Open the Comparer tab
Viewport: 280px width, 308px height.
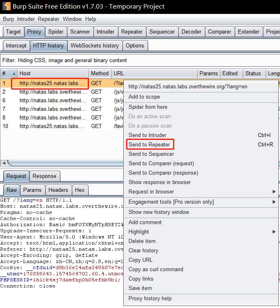click(220, 32)
